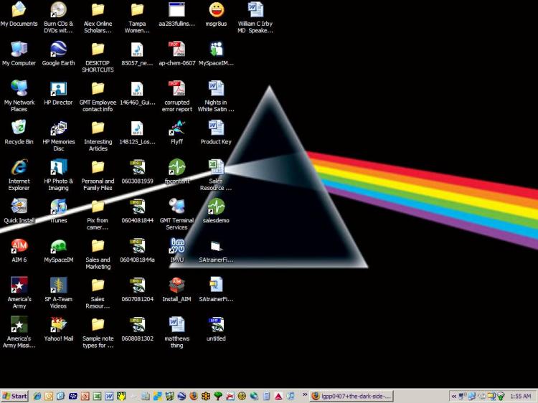Switch to the lgpp0407+the-dark-side taskbar window
Viewport: 538px width, 403px height.
point(351,396)
